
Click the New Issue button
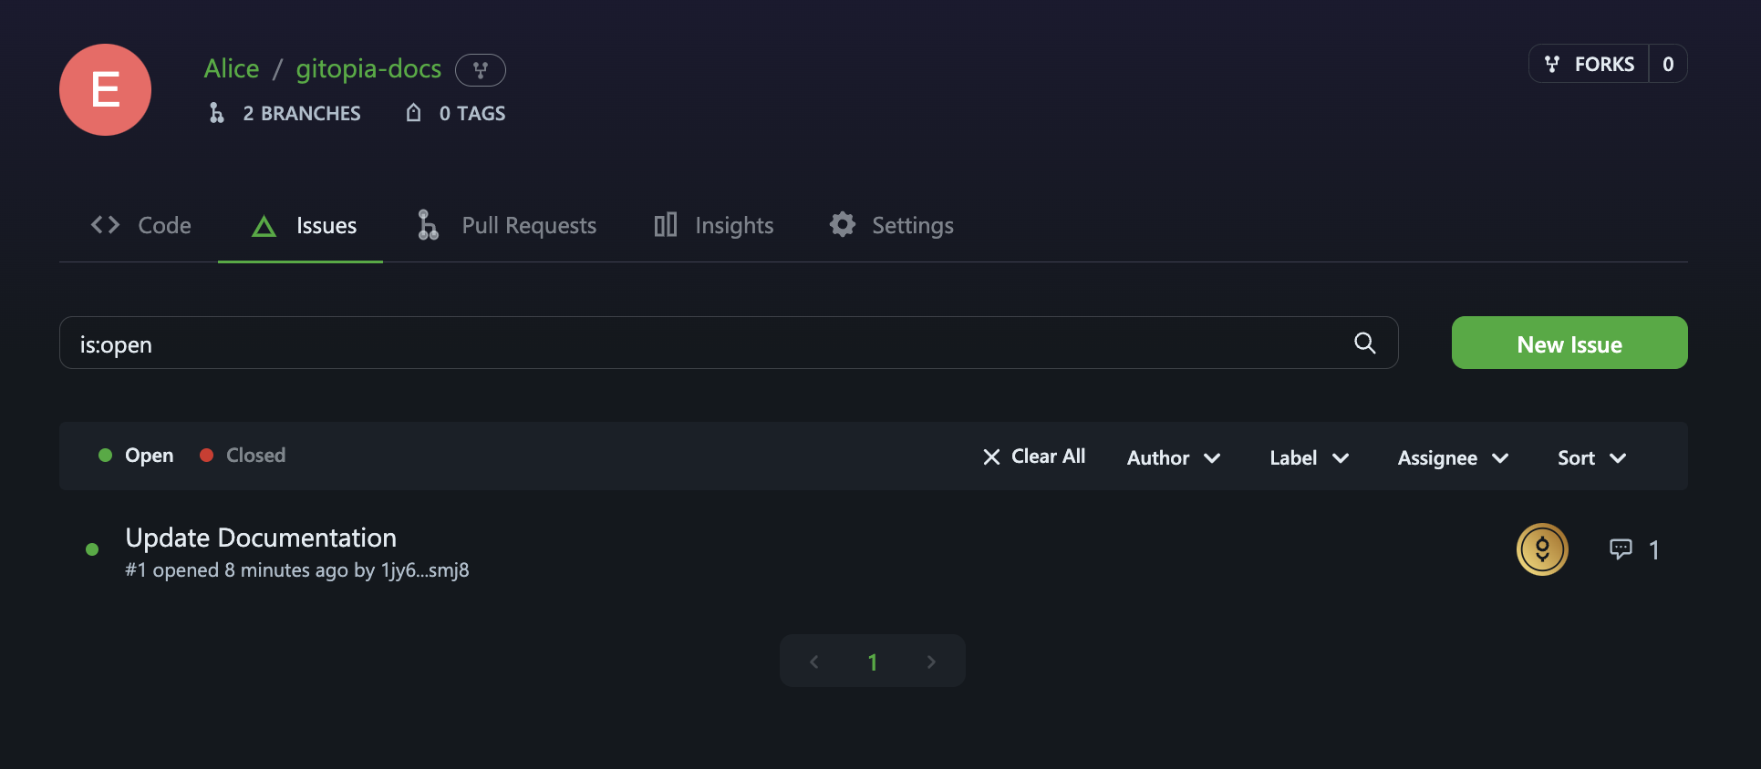pos(1569,343)
